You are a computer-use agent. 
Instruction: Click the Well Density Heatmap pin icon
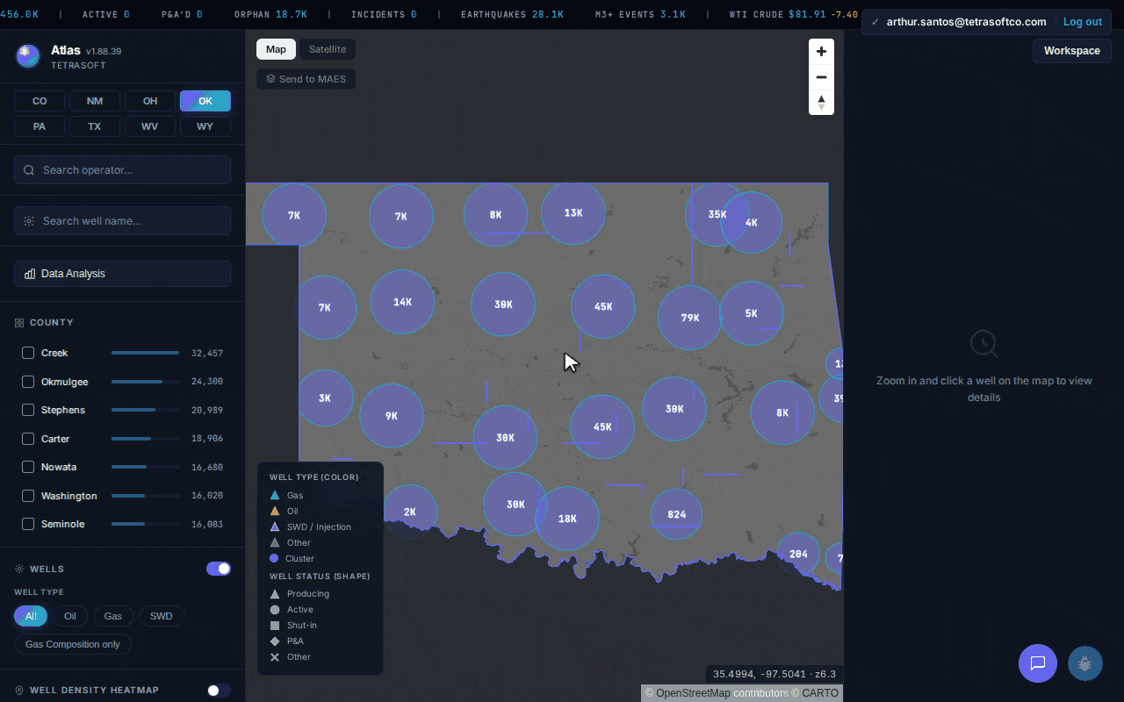coord(19,691)
